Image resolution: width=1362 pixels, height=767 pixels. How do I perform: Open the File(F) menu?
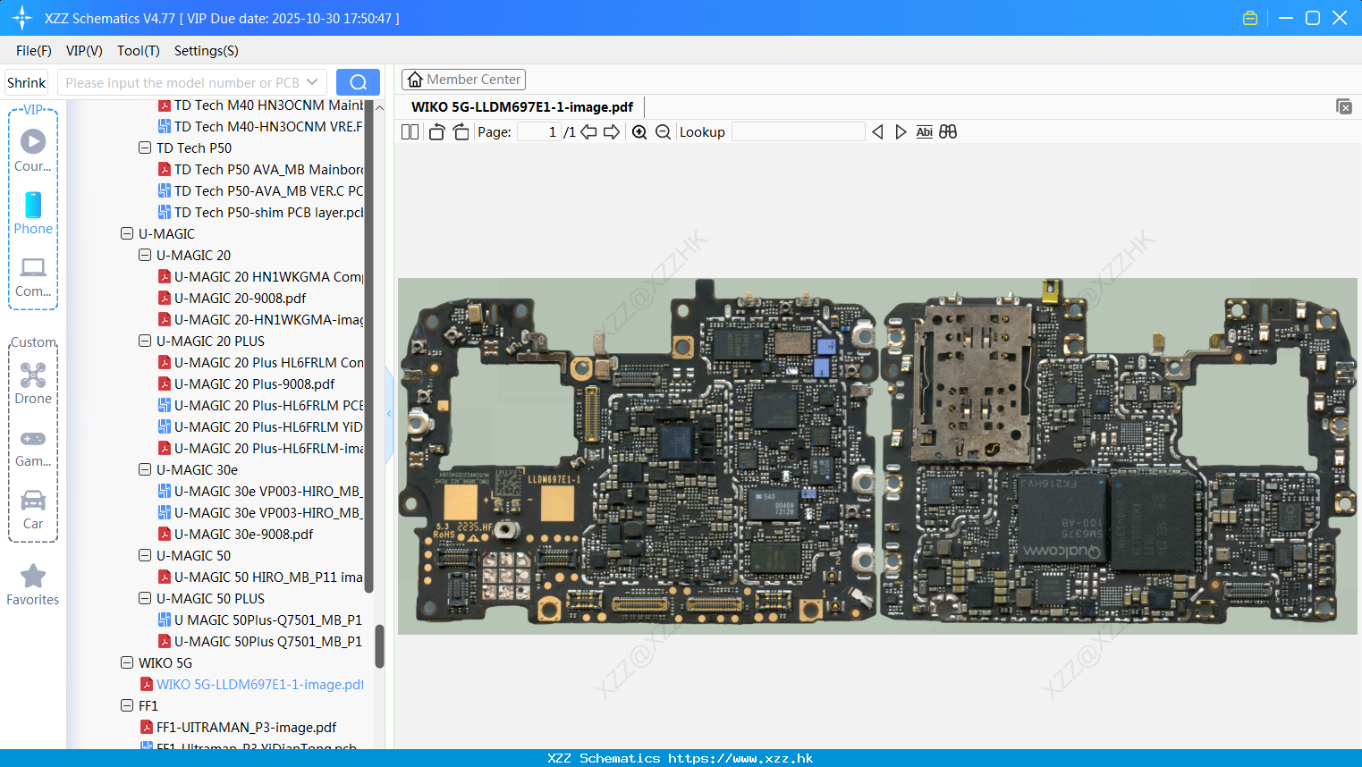tap(34, 51)
